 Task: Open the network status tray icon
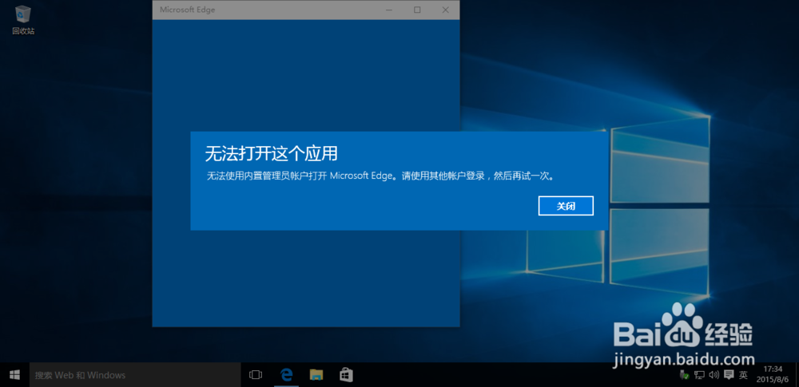pyautogui.click(x=700, y=375)
